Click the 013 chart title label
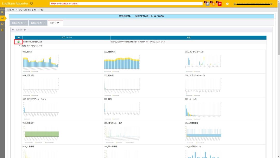This screenshot has width=280, height=158. [28, 147]
